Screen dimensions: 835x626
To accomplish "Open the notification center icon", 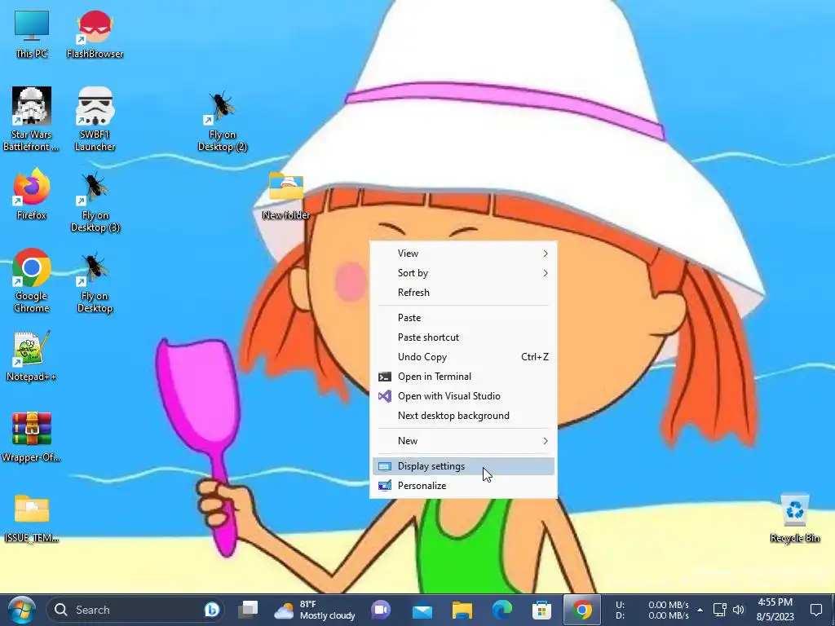I will [815, 610].
